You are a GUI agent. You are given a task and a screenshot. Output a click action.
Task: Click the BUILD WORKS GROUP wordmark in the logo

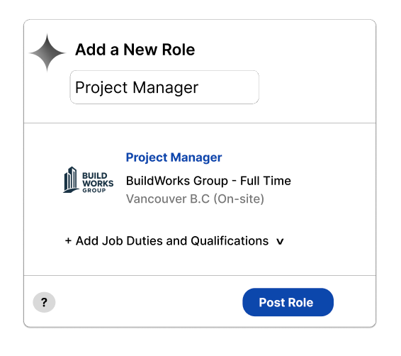pyautogui.click(x=98, y=182)
